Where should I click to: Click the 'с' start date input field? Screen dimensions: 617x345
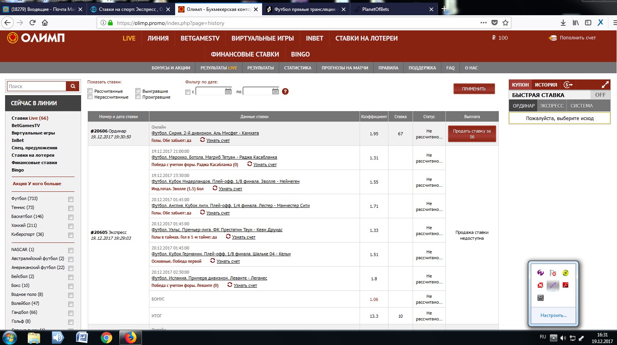click(210, 91)
